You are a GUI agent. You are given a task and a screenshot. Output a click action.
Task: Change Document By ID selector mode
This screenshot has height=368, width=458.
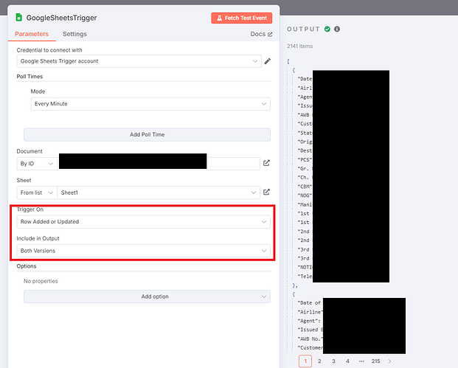pyautogui.click(x=37, y=164)
